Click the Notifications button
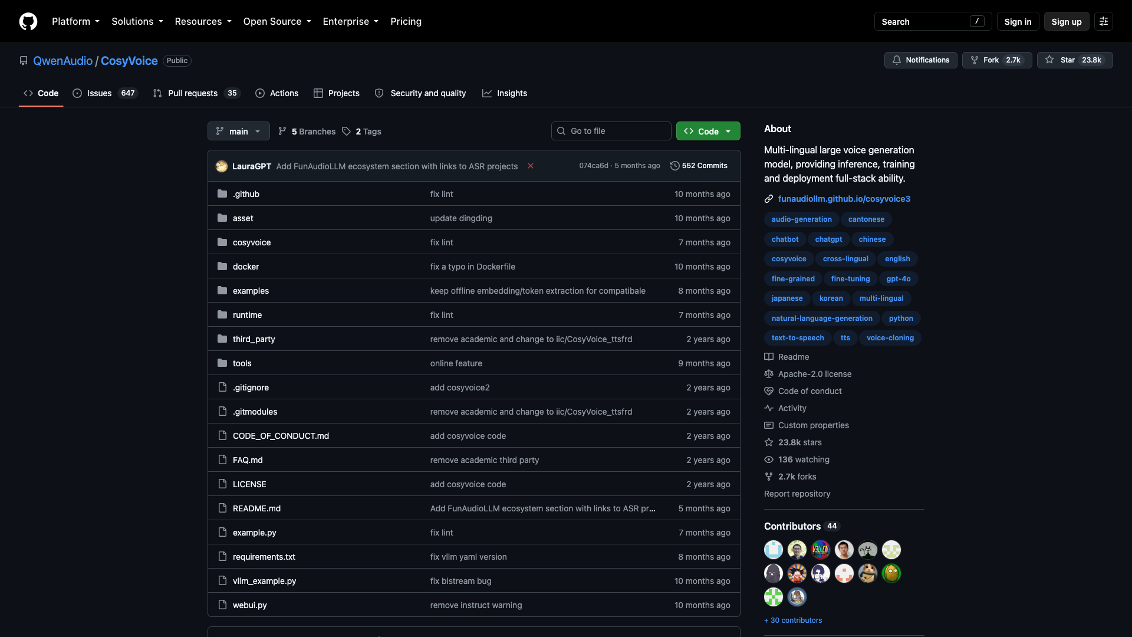The height and width of the screenshot is (637, 1132). point(921,60)
